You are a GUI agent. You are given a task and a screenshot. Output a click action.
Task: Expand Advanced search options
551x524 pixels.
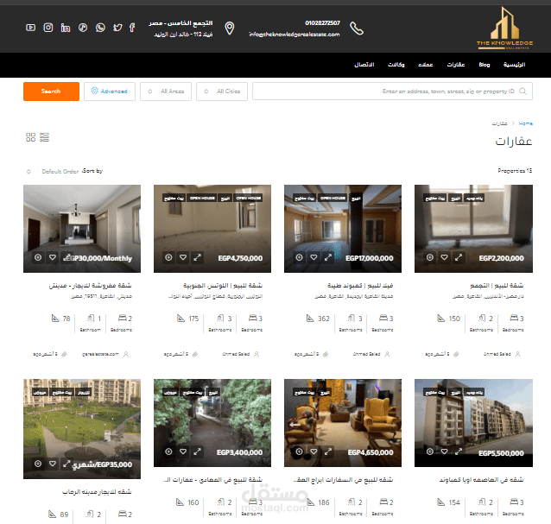click(110, 92)
